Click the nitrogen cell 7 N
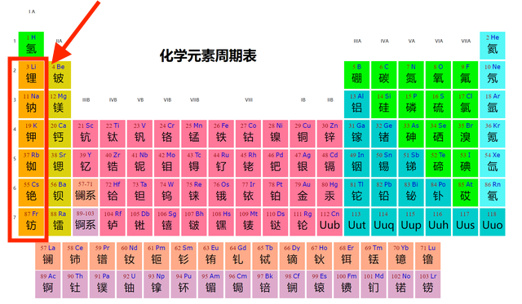 coord(411,75)
